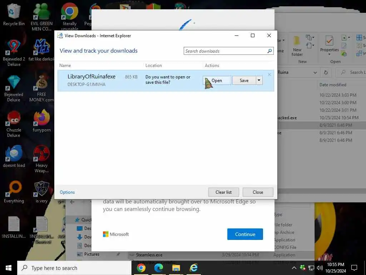
Task: Show hidden system tray icons
Action: click(x=294, y=268)
